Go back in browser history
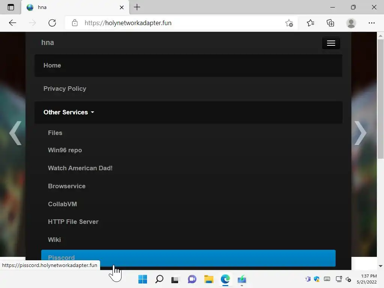The image size is (384, 288). point(12,23)
